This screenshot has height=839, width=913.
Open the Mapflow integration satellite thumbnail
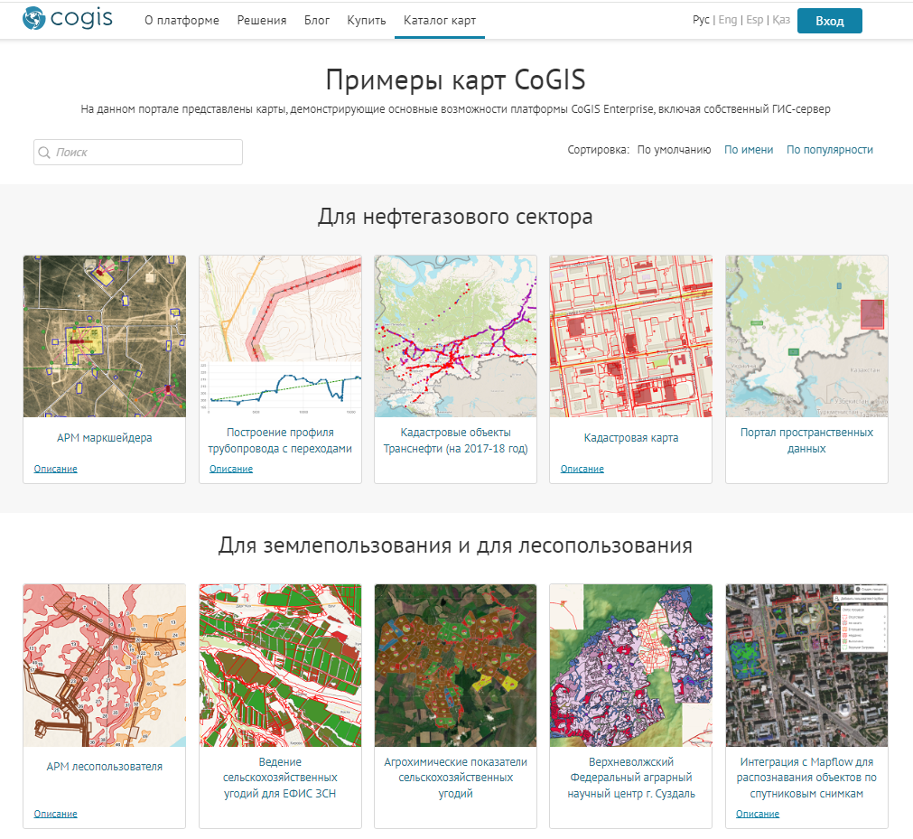(x=806, y=665)
